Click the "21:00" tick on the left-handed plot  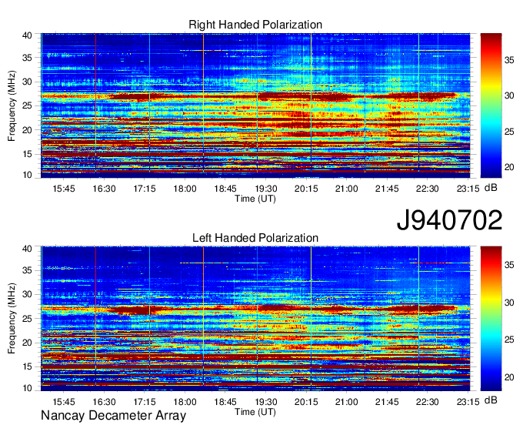click(x=347, y=402)
